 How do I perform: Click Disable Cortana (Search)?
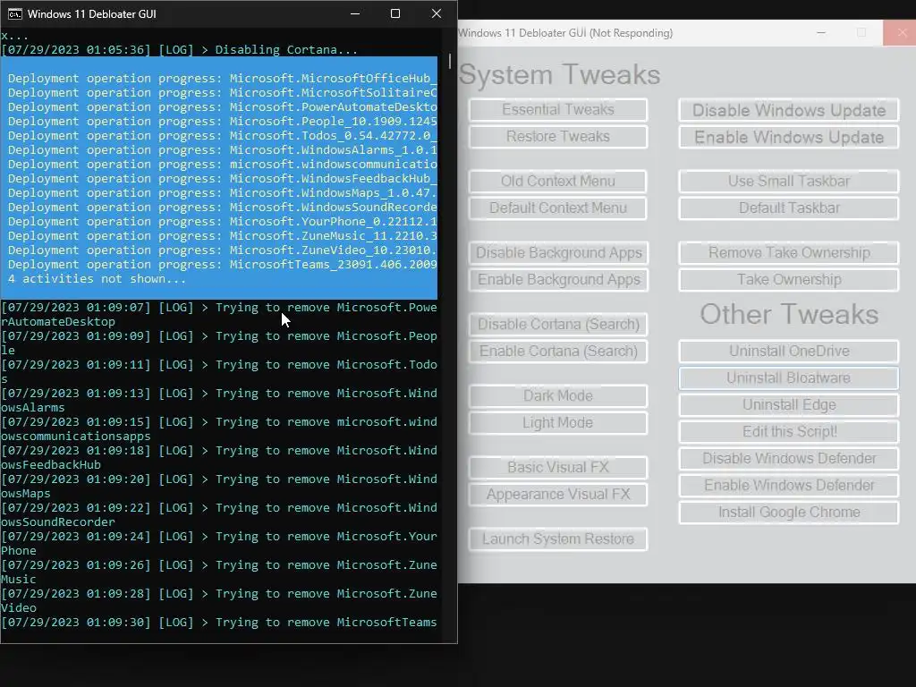coord(558,324)
